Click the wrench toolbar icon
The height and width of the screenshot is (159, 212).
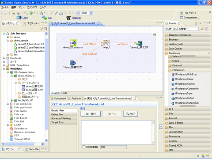(x=56, y=13)
